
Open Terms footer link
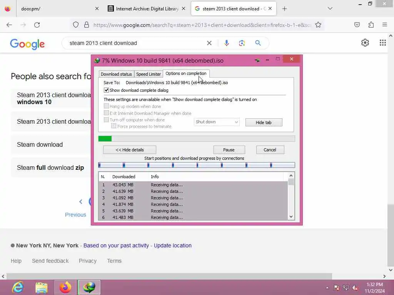[114, 261]
